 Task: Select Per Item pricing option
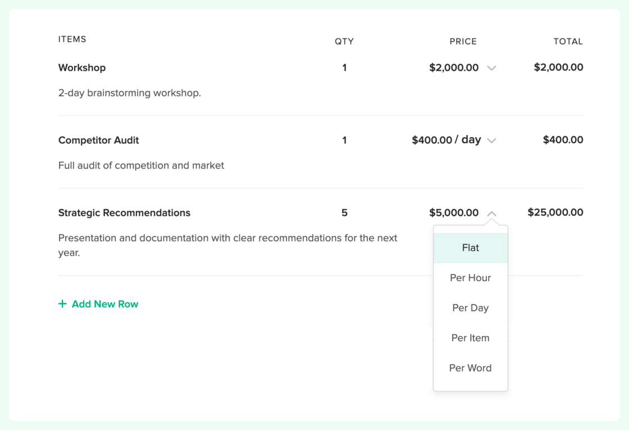(x=470, y=337)
